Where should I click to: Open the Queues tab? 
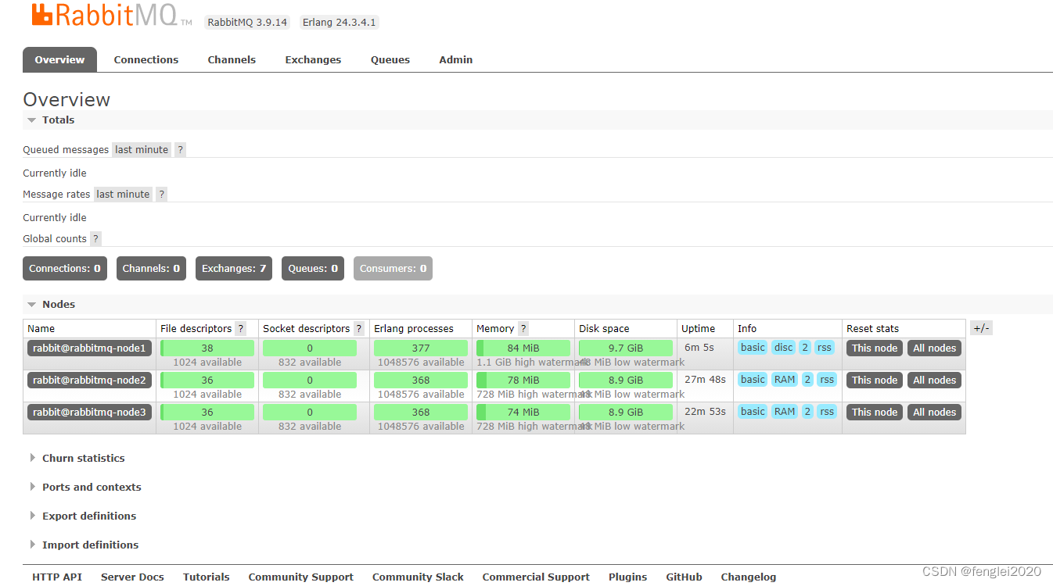tap(390, 59)
